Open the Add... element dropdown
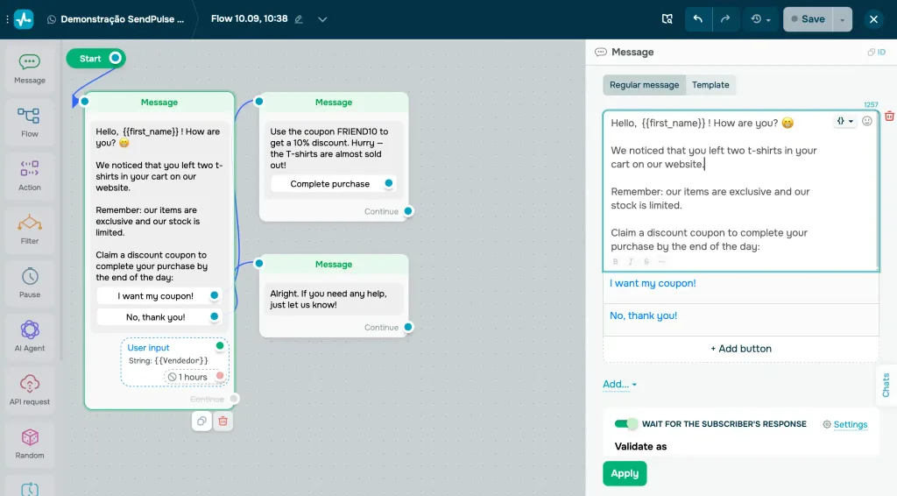Image resolution: width=897 pixels, height=496 pixels. [x=619, y=385]
